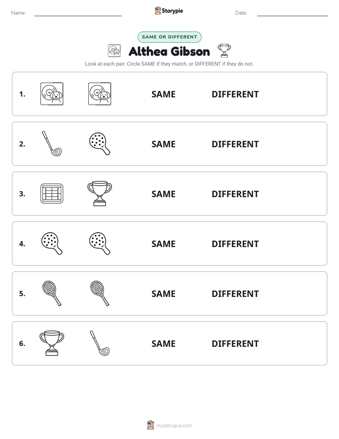
Task: Click the trophy icon in row 3
Action: pos(100,193)
